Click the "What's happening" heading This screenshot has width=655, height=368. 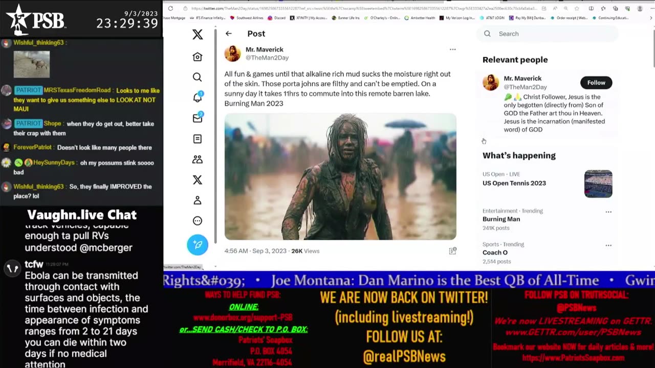tap(519, 155)
